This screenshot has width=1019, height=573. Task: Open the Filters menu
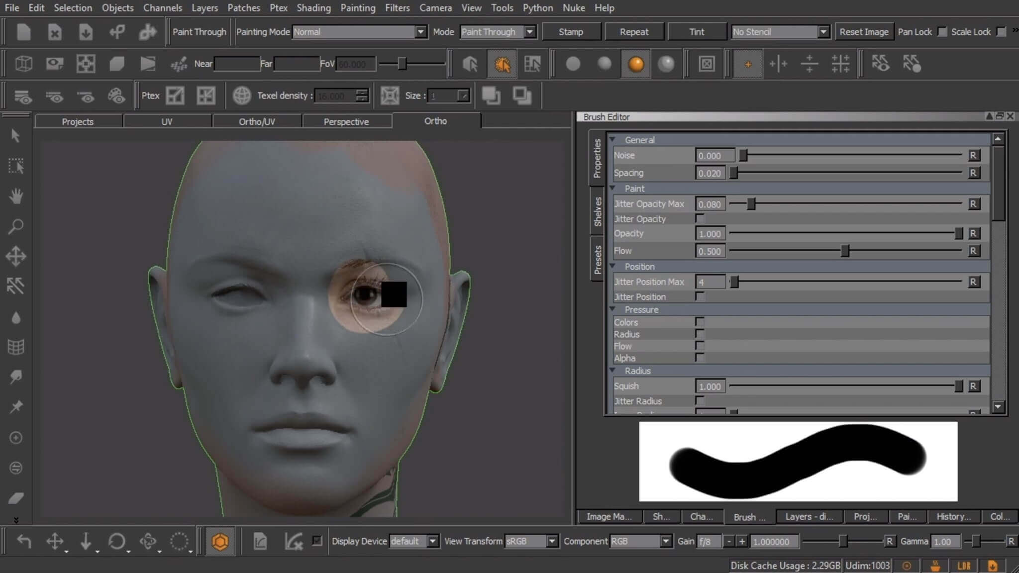(x=397, y=7)
